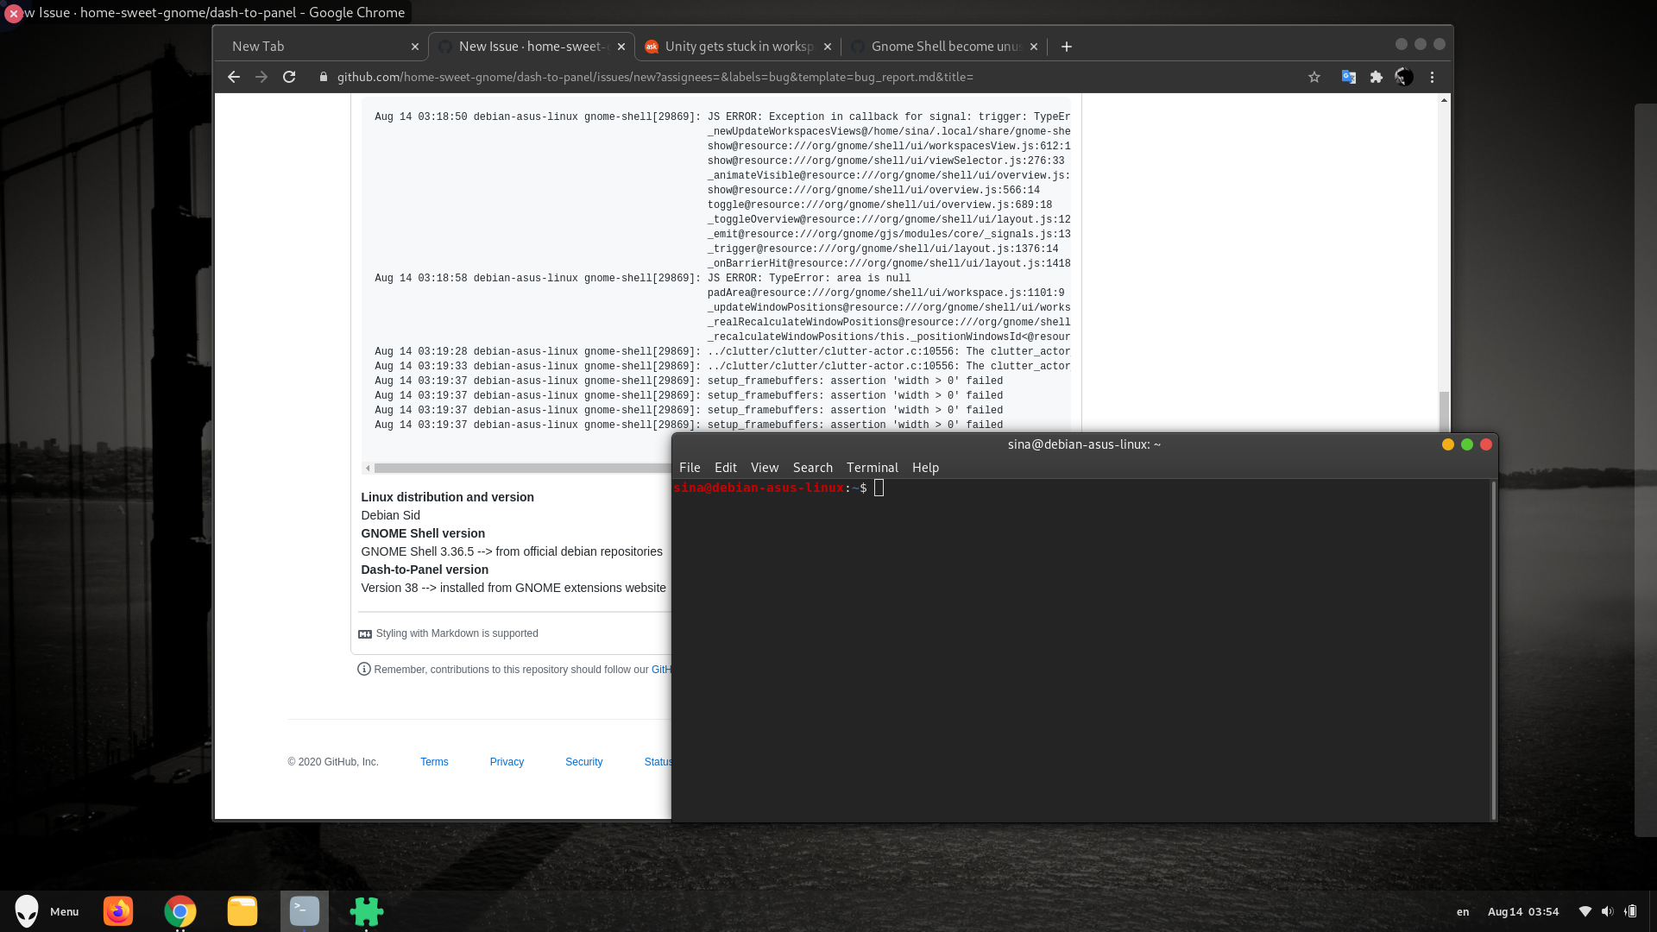Viewport: 1657px width, 932px height.
Task: Open the Google Translate extension icon
Action: tap(1347, 77)
